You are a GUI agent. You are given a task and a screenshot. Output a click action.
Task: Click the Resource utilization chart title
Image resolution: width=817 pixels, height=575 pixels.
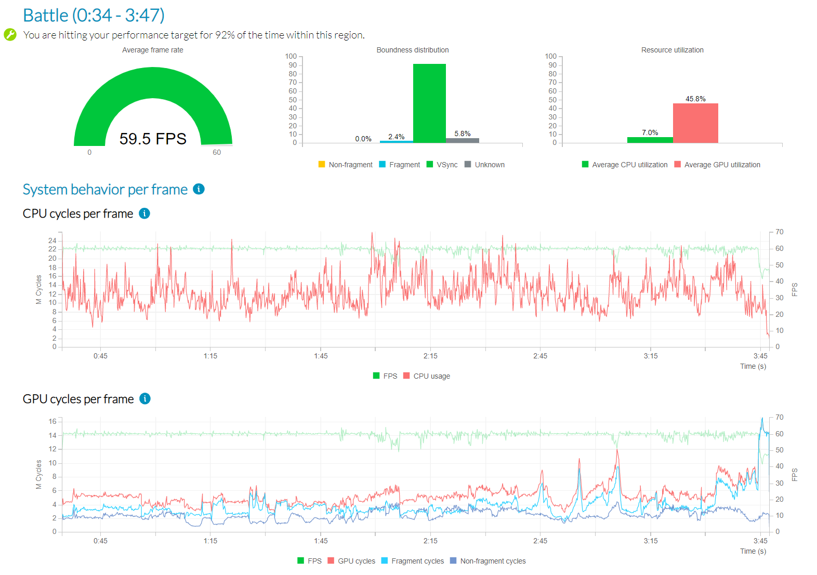click(x=673, y=50)
